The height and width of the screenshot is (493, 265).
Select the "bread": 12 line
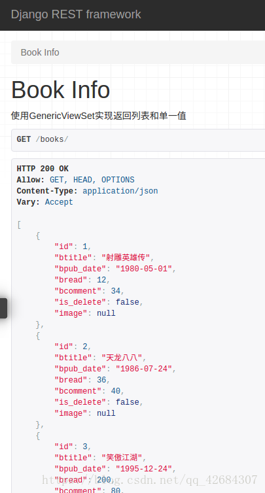tap(82, 280)
